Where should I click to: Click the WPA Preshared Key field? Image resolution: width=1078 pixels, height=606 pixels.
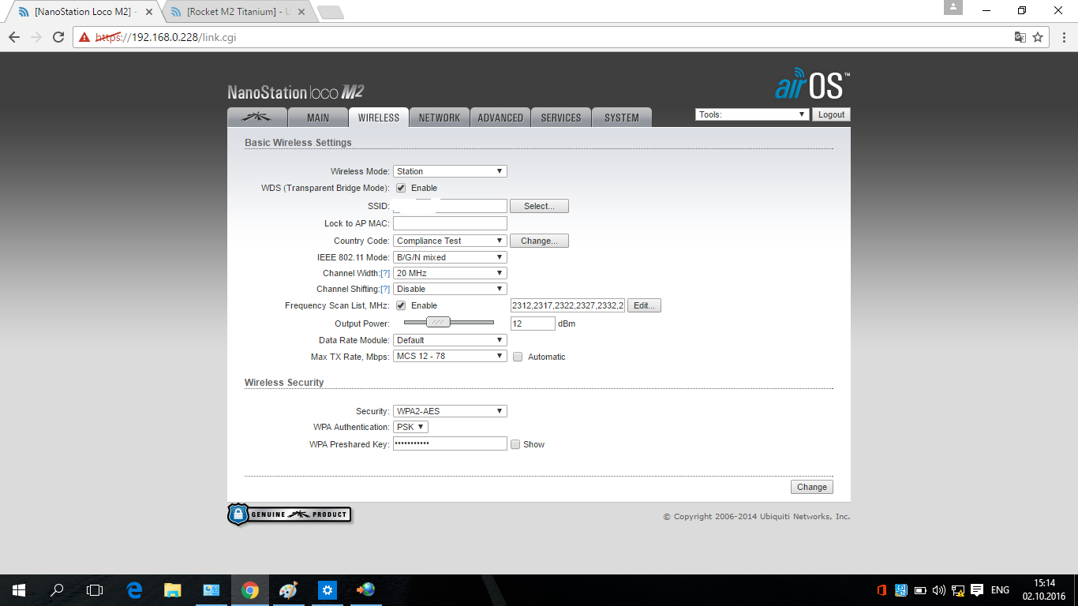click(x=450, y=443)
